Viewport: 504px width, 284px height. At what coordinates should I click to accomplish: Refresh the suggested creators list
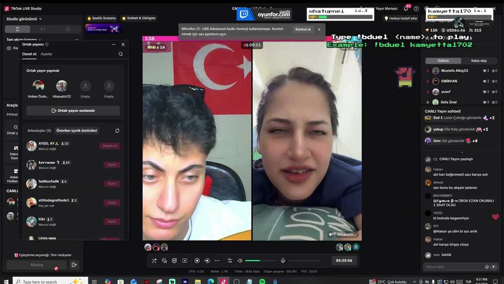coord(117,131)
